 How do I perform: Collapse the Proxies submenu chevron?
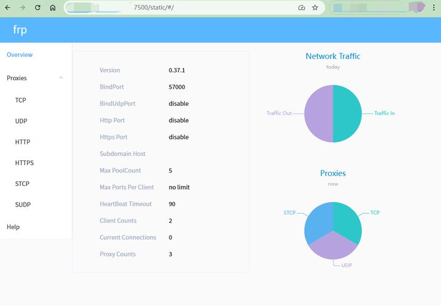(x=61, y=78)
